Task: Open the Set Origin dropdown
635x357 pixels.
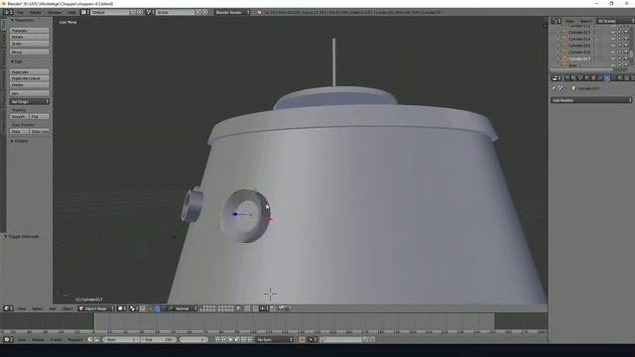Action: 30,101
